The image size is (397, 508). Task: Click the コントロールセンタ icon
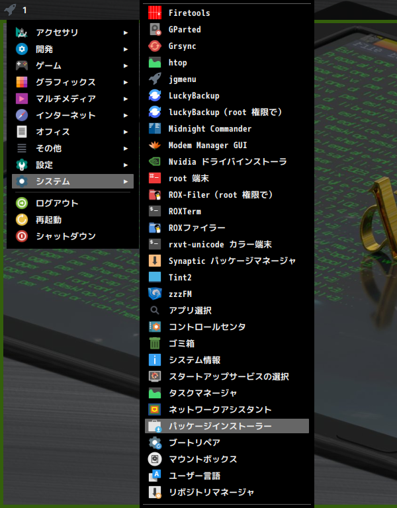click(x=155, y=327)
